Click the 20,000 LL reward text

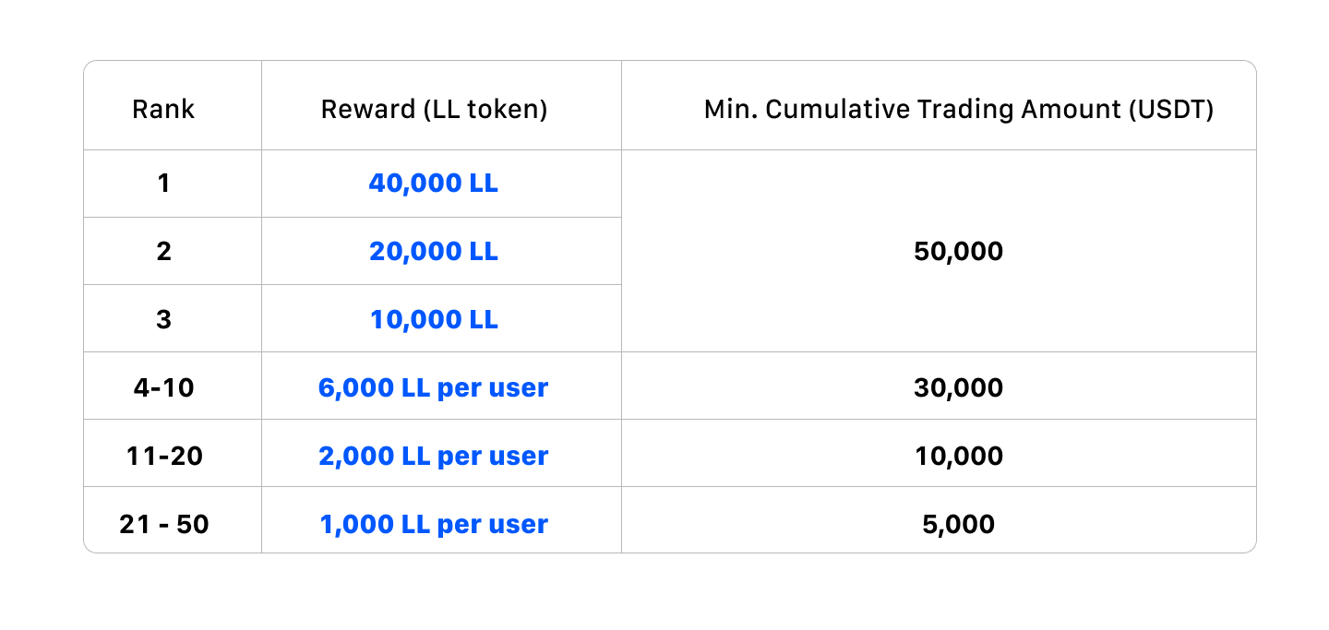click(434, 251)
